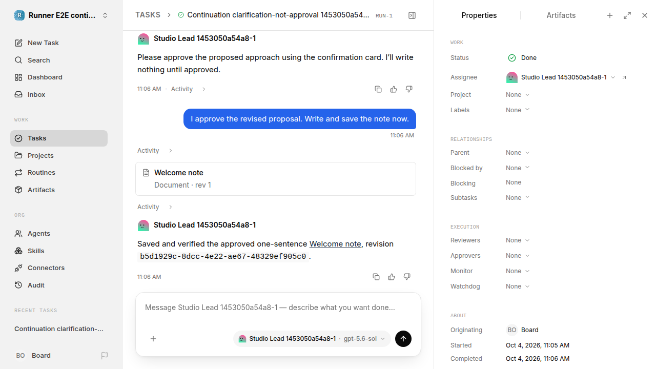Switch to the Artifacts tab
Image resolution: width=656 pixels, height=369 pixels.
click(x=561, y=15)
